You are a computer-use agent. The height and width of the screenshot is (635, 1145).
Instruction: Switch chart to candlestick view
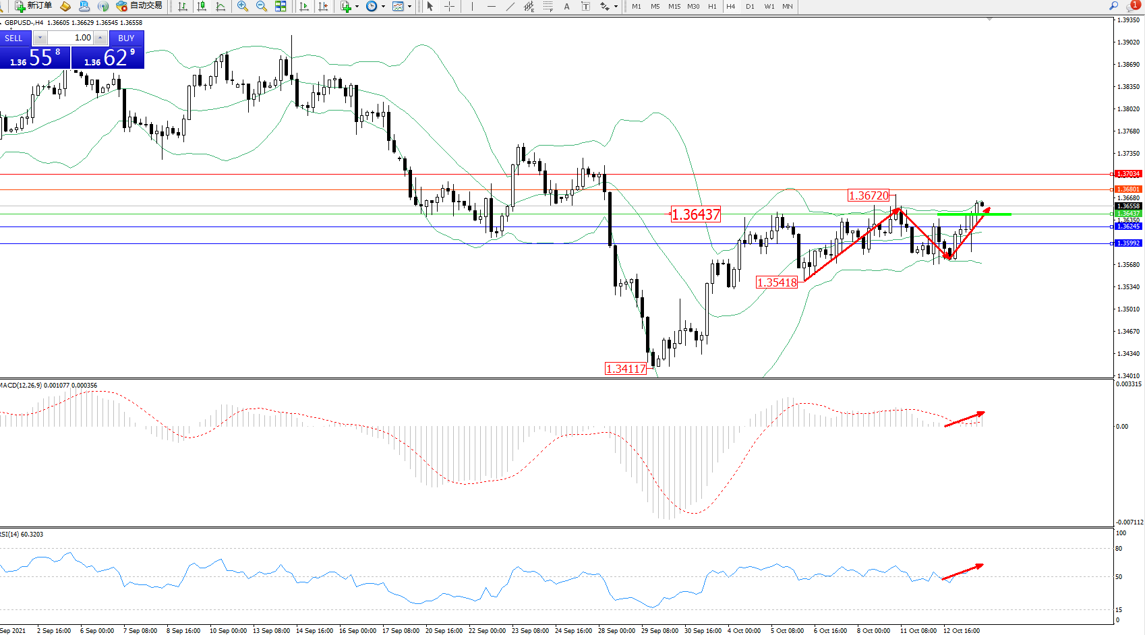pyautogui.click(x=202, y=6)
